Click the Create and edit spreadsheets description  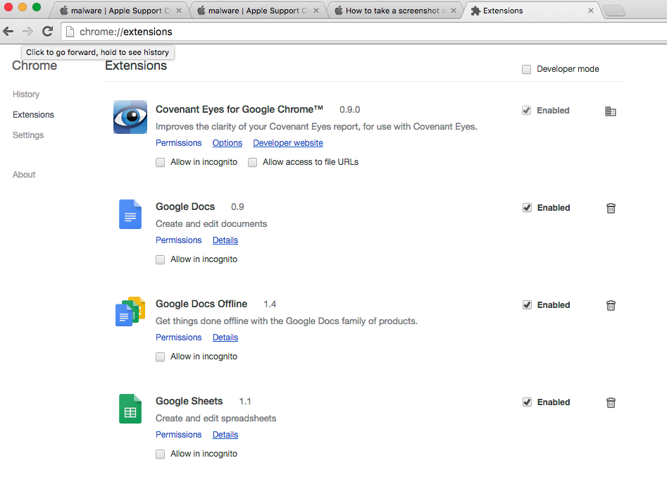[216, 419]
